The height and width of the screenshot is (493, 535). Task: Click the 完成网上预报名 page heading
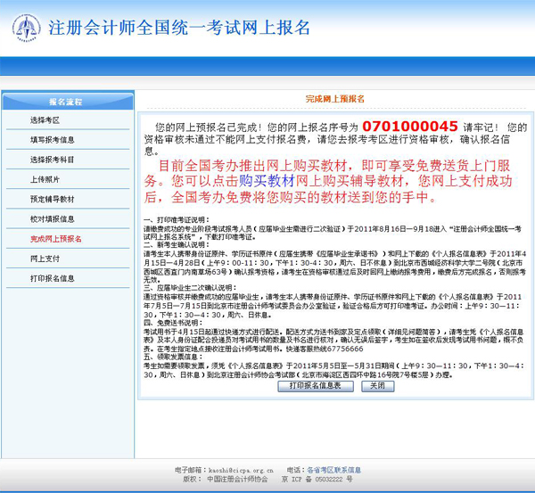point(334,99)
